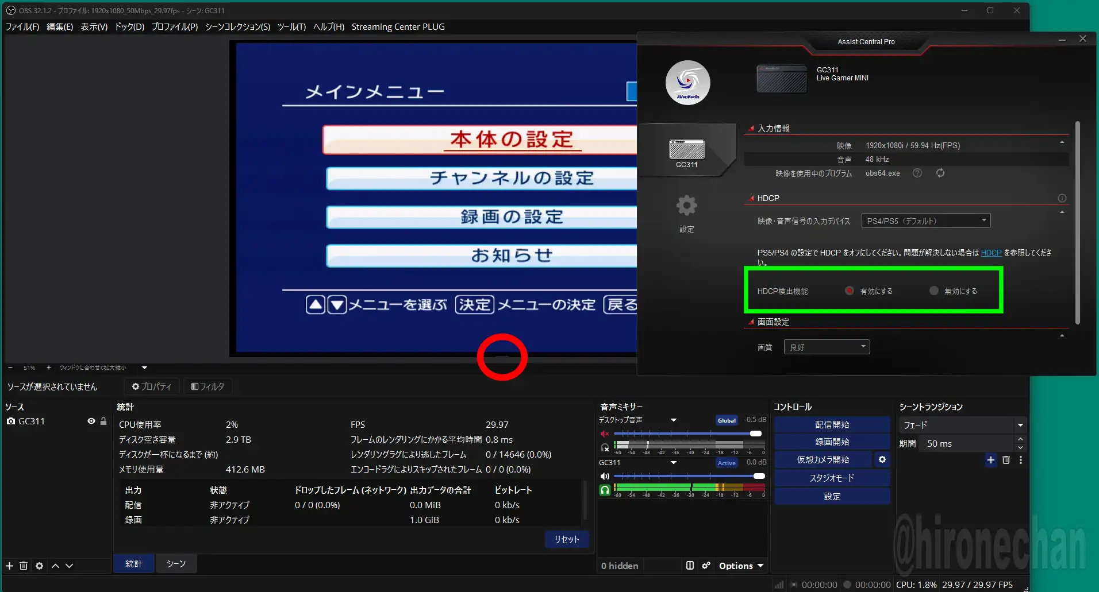
Task: Move source up with the up arrow
Action: pyautogui.click(x=55, y=566)
